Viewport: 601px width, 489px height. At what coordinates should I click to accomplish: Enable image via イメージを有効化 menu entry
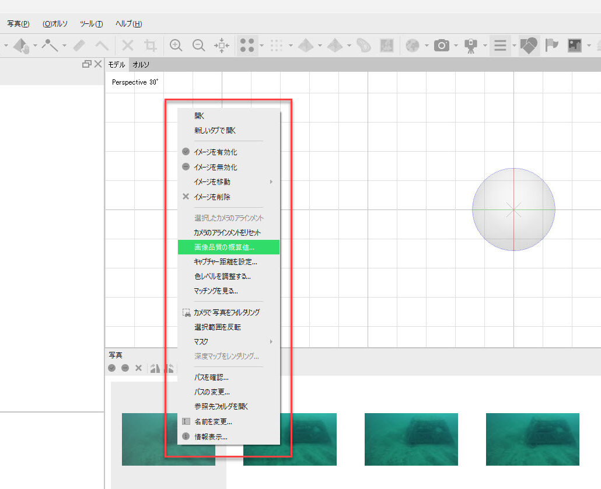(x=216, y=152)
